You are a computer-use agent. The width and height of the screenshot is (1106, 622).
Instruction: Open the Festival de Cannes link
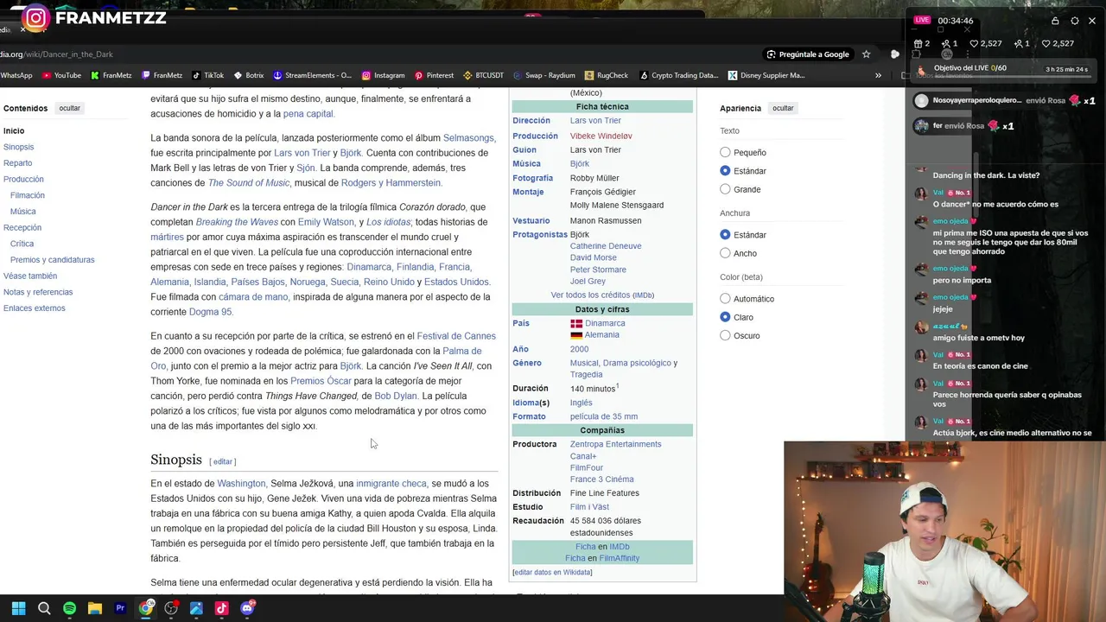click(456, 336)
